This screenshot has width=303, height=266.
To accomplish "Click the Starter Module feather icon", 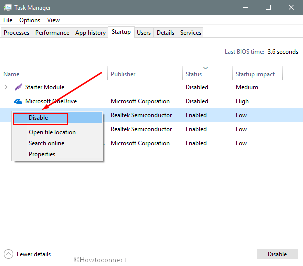I will (18, 87).
